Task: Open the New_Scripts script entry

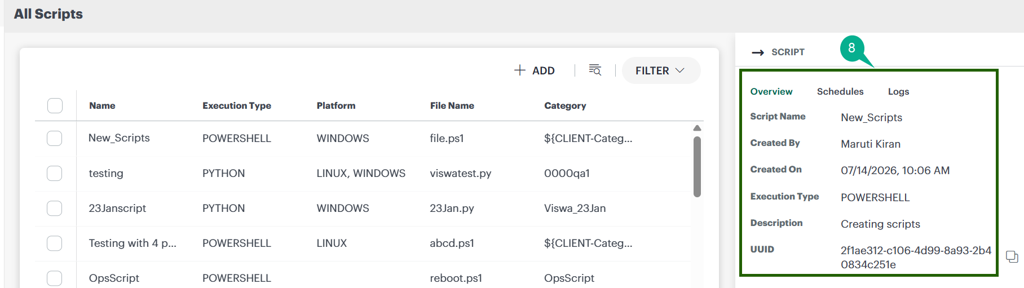Action: [x=119, y=138]
